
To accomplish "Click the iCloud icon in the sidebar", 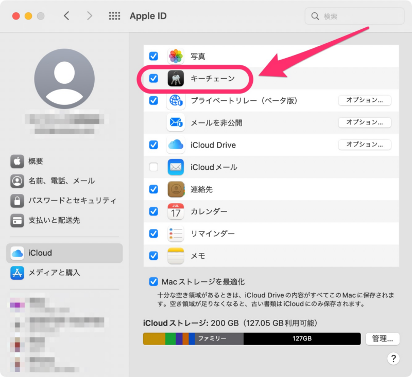I will pyautogui.click(x=17, y=253).
